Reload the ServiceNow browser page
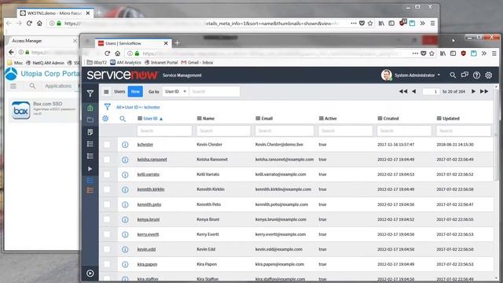Viewport: 503px width, 283px height. (x=107, y=53)
